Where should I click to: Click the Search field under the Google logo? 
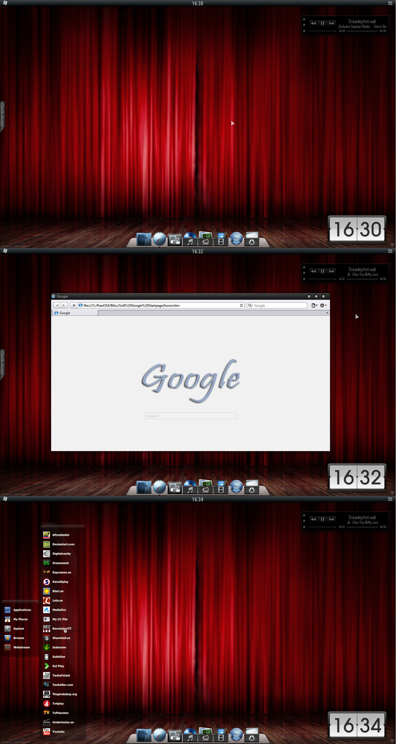(x=191, y=416)
